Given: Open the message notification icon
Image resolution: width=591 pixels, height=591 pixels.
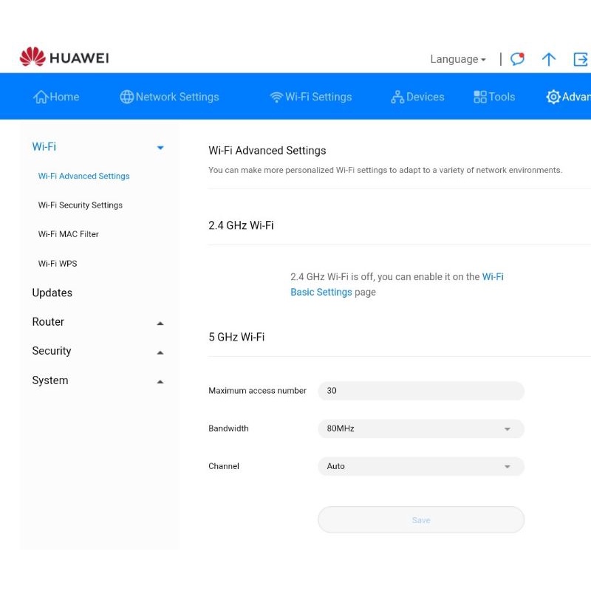Looking at the screenshot, I should pos(517,59).
